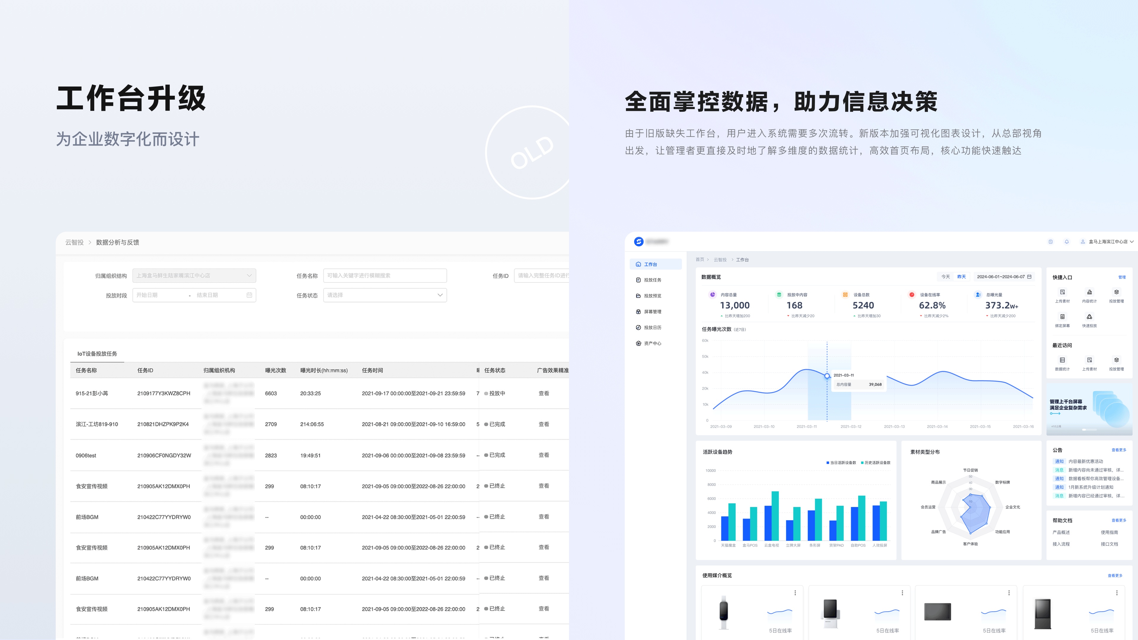Open the 内容统计 quick entry icon

[x=1089, y=292]
